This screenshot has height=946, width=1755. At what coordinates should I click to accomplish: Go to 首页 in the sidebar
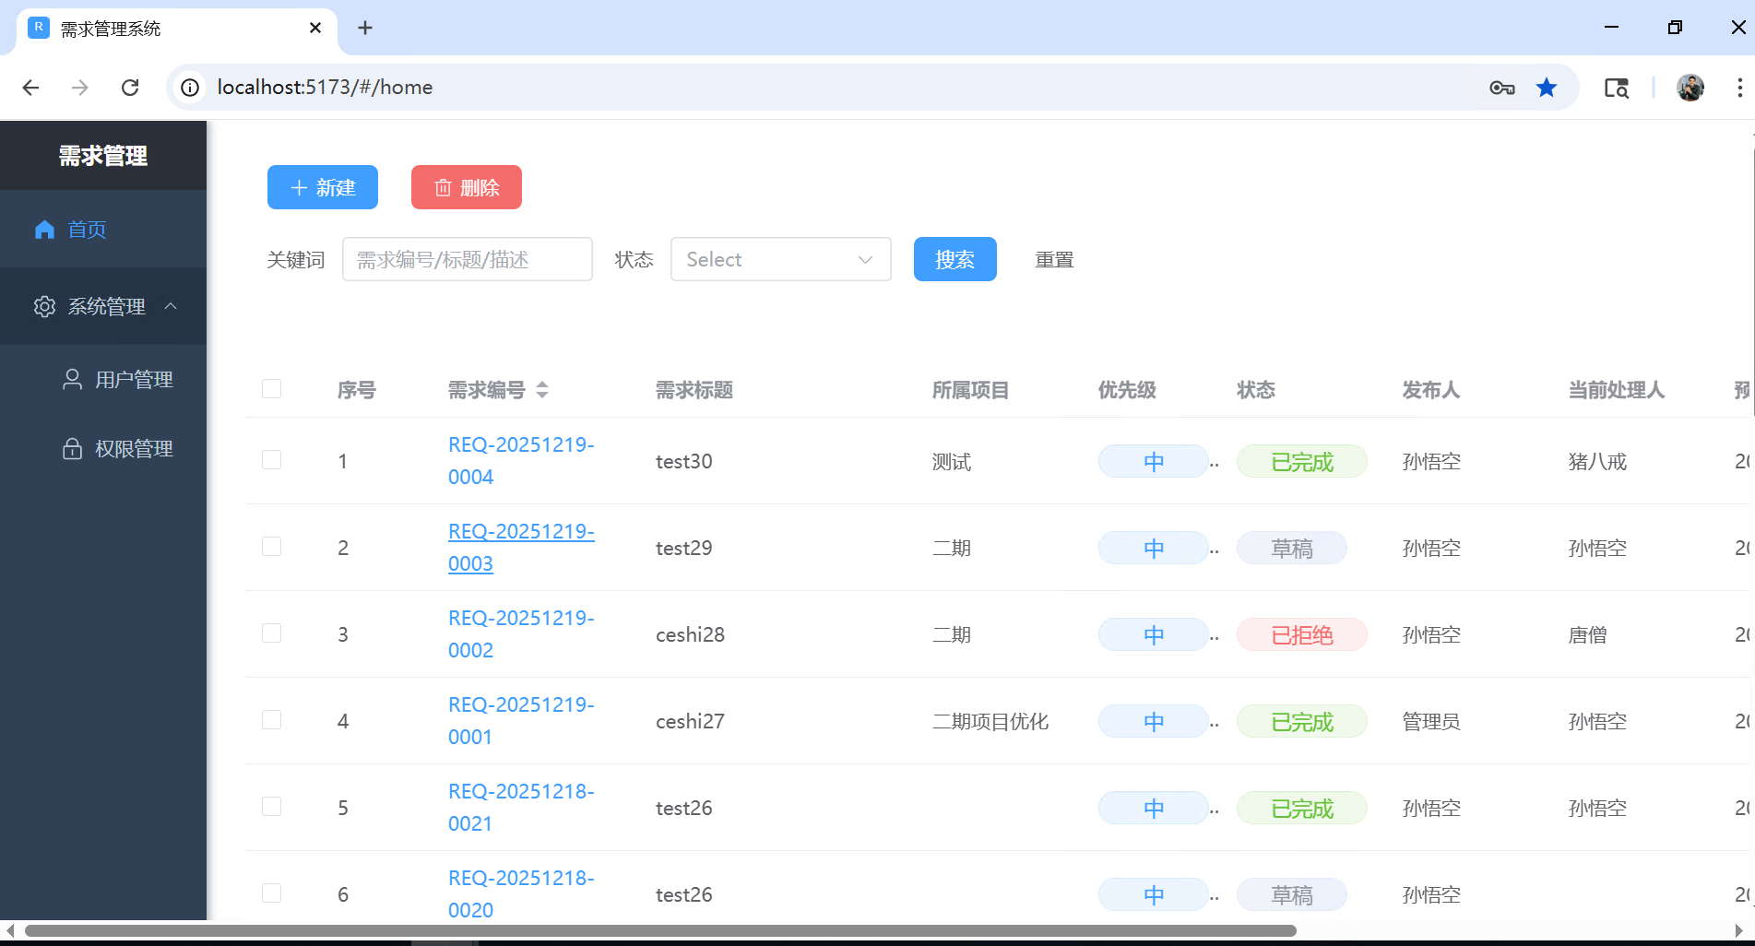click(103, 230)
